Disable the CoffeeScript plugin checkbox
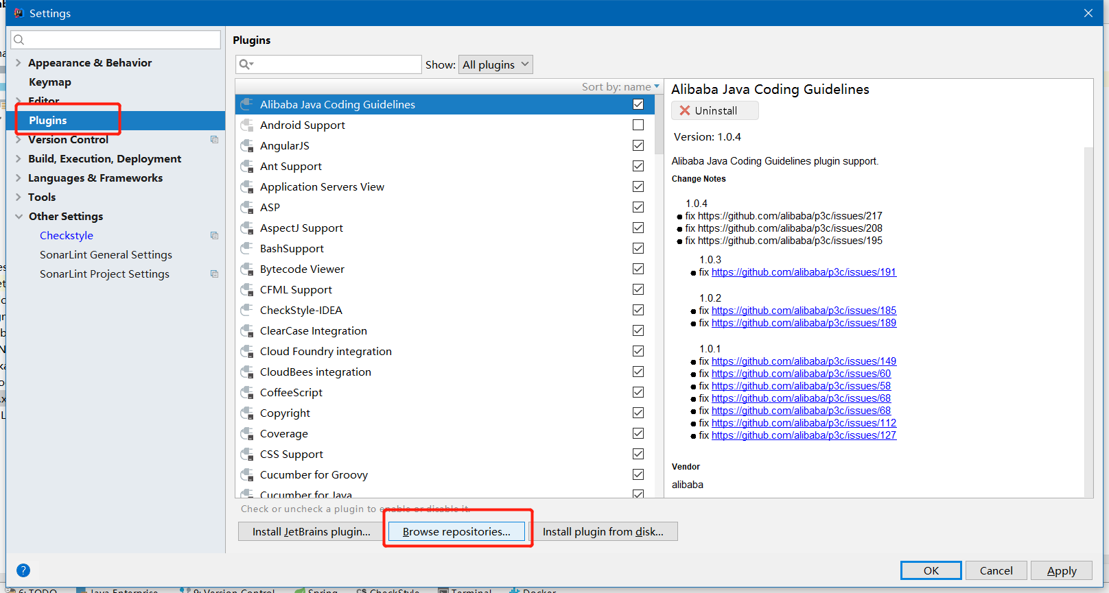The height and width of the screenshot is (593, 1109). click(638, 392)
